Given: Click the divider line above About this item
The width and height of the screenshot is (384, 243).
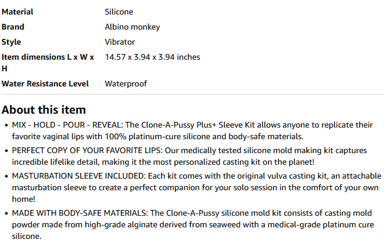Looking at the screenshot, I should (192, 95).
